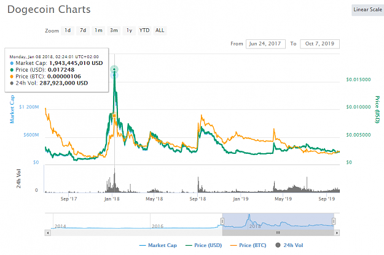Click the navigator scrollbar thumb
This screenshot has width=384, height=255.
(x=278, y=233)
